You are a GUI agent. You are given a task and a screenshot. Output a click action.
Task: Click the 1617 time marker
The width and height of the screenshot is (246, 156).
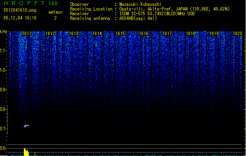[x=167, y=34]
